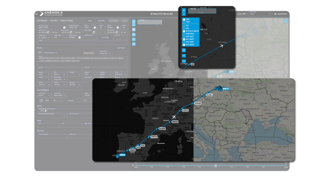The height and width of the screenshot is (182, 324).
Task: Zoom out with the popup map minus button
Action: pyautogui.click(x=184, y=14)
